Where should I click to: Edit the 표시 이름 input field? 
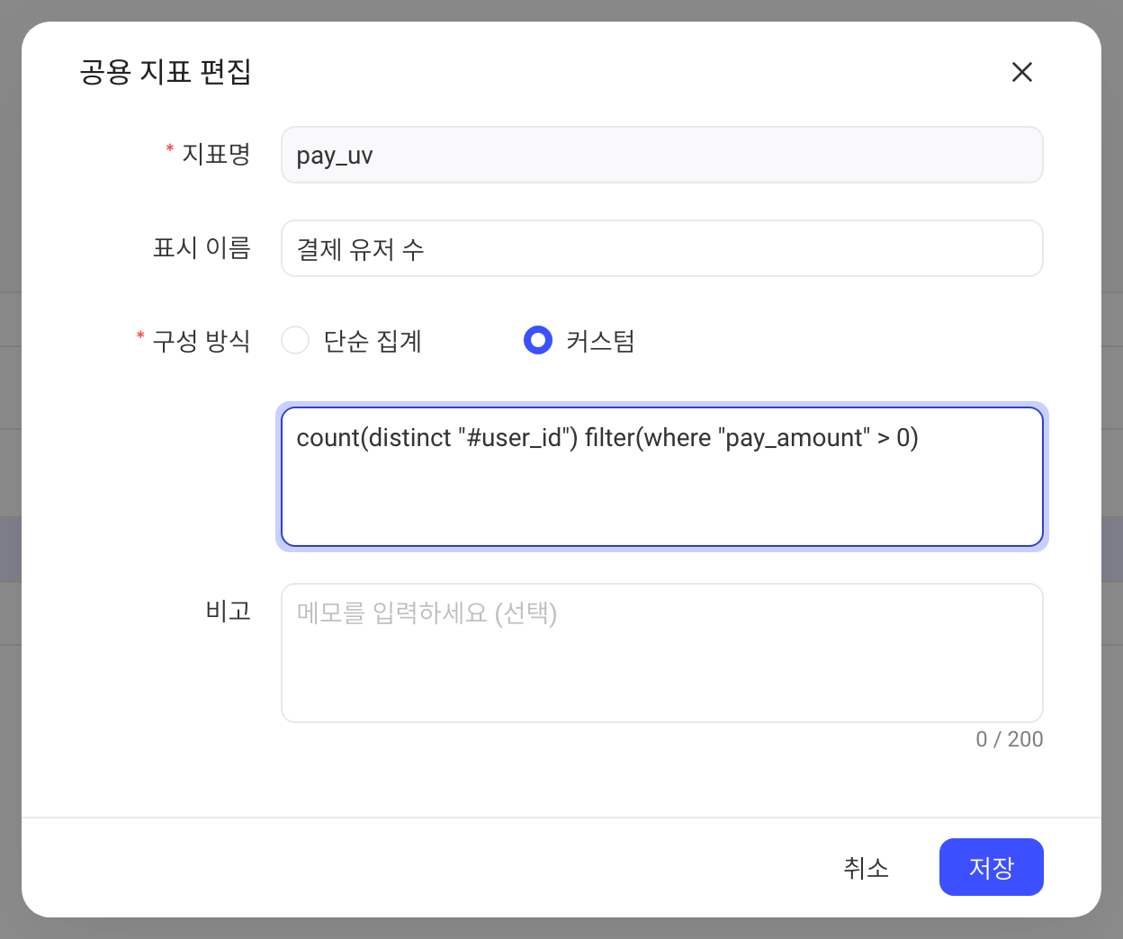pos(662,248)
